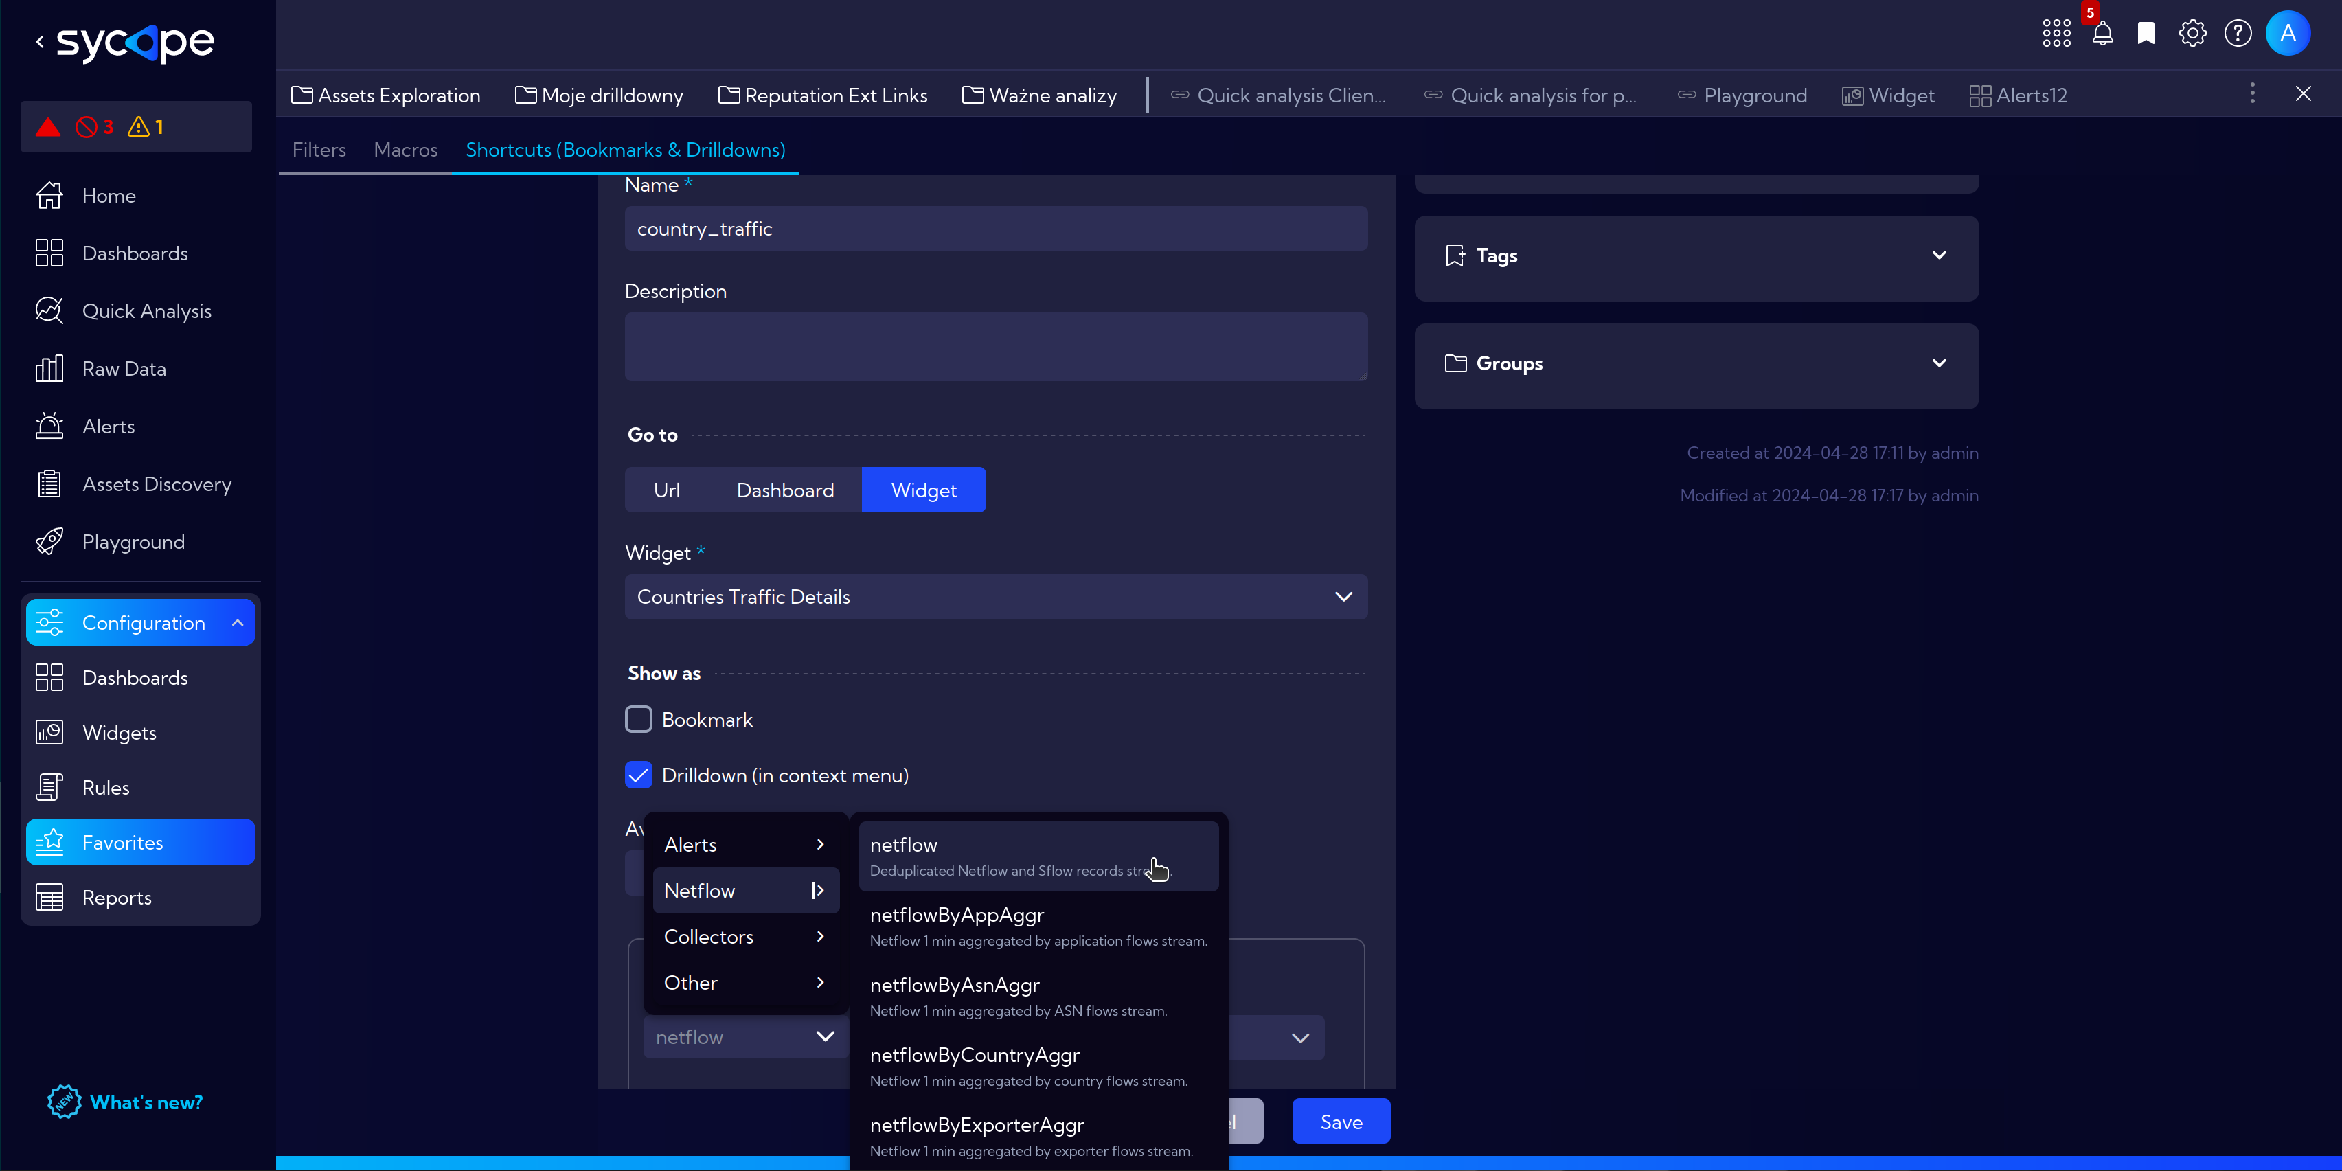This screenshot has width=2342, height=1171.
Task: Open help question mark icon
Action: click(x=2238, y=34)
